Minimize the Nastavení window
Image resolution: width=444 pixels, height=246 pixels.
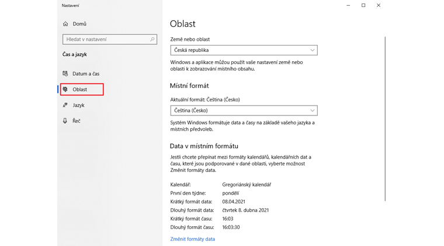coord(348,5)
